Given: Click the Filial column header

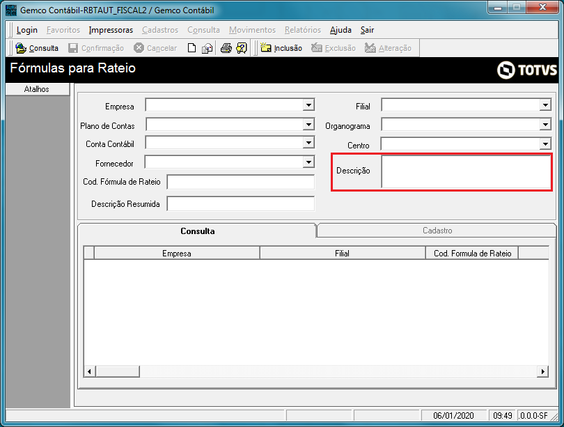Looking at the screenshot, I should pyautogui.click(x=342, y=254).
